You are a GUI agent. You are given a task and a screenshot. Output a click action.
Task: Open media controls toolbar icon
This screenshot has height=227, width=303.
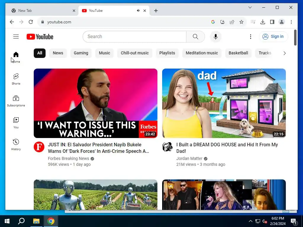[253, 22]
